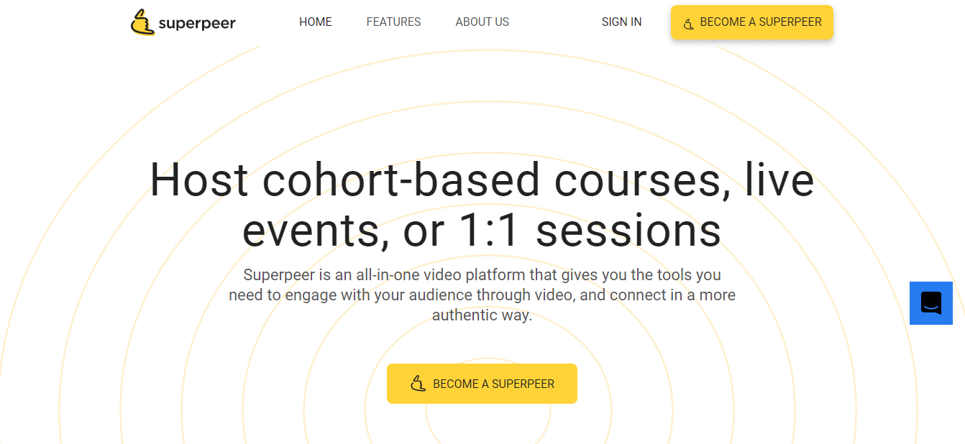Select the SIGN IN link
The image size is (965, 444).
pos(621,22)
